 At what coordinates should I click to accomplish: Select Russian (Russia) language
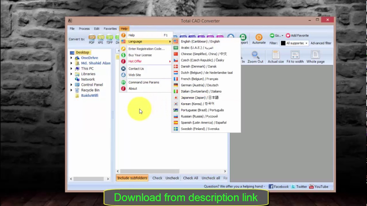pyautogui.click(x=206, y=116)
